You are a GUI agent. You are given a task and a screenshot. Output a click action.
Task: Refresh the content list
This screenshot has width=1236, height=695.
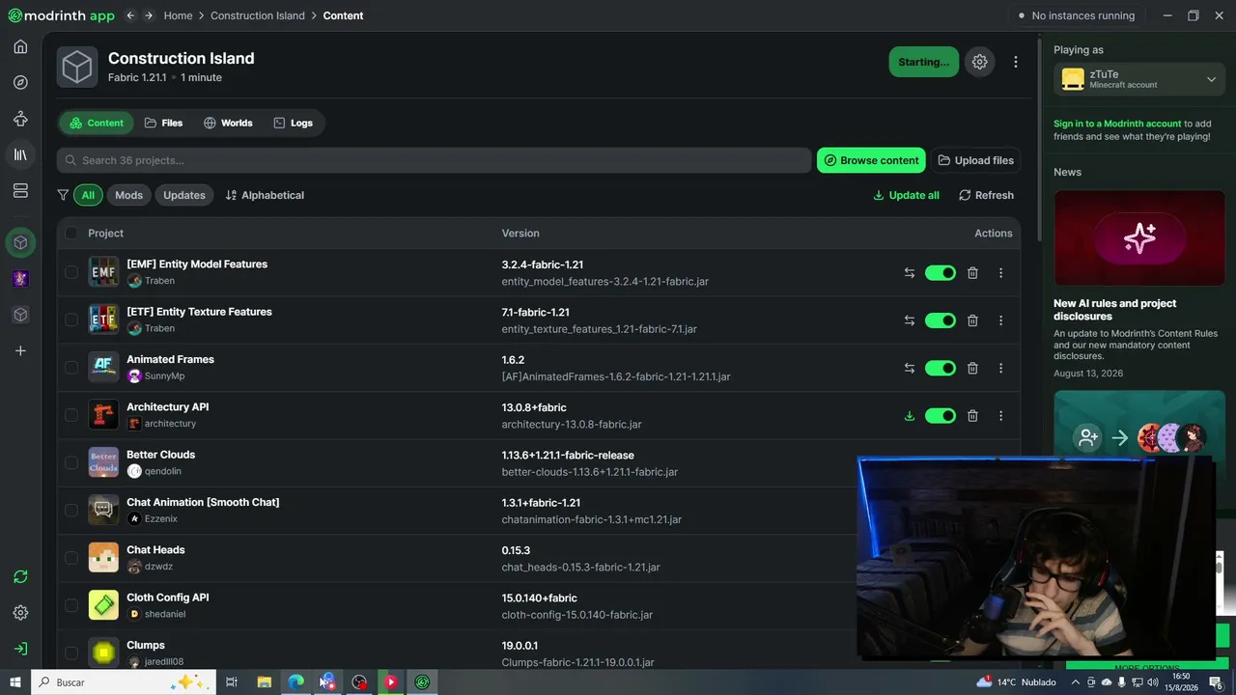pyautogui.click(x=986, y=195)
